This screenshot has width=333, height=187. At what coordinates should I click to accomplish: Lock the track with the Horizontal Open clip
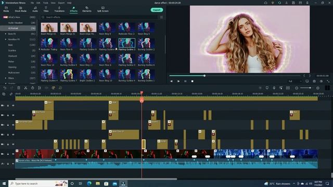[x=8, y=125]
